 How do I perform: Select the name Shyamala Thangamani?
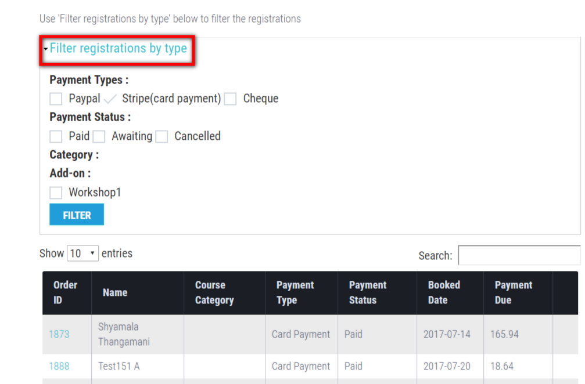coord(124,335)
